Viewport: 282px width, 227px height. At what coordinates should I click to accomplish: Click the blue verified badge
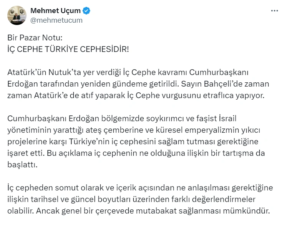coord(86,11)
